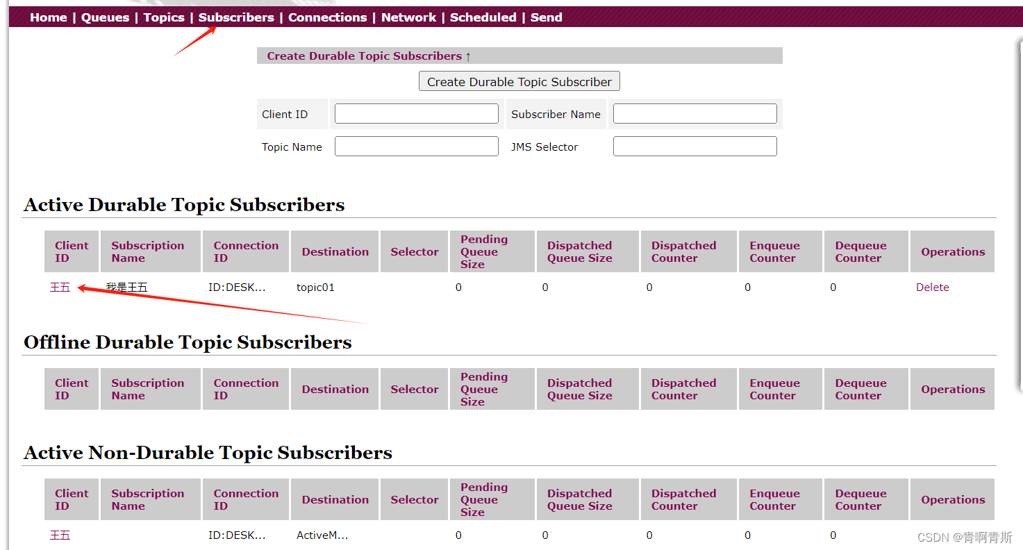Click Operations header in Non-Durable table
Screen dimensions: 1023x550
(952, 499)
